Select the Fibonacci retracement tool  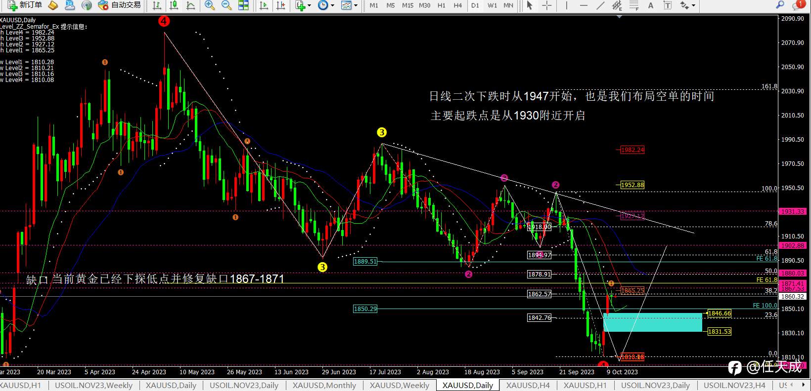[634, 5]
